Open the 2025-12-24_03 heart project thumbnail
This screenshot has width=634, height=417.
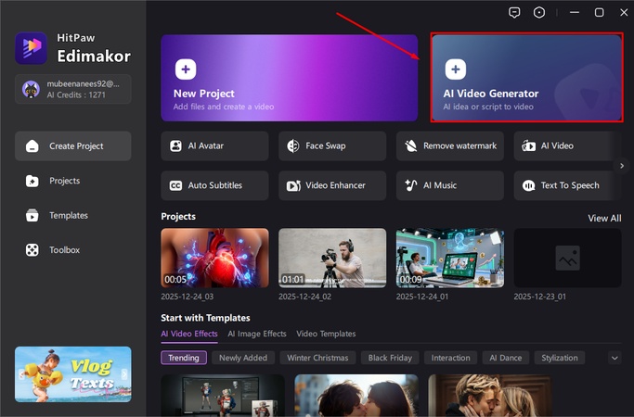(214, 258)
